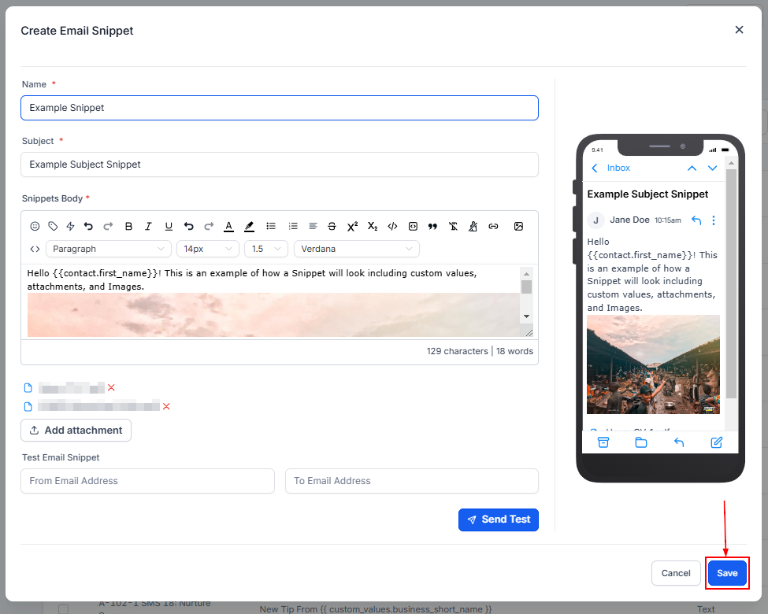Insert an image into the snippet body
The width and height of the screenshot is (768, 614).
pos(518,226)
